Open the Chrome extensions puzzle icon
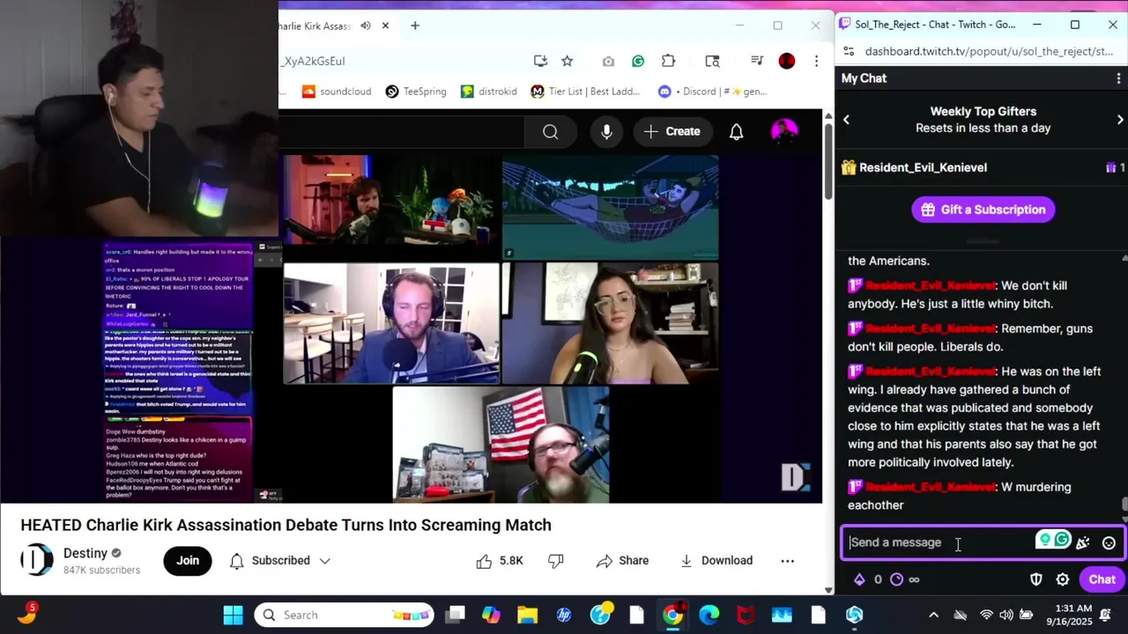Screen dimensions: 1128x634 [668, 61]
